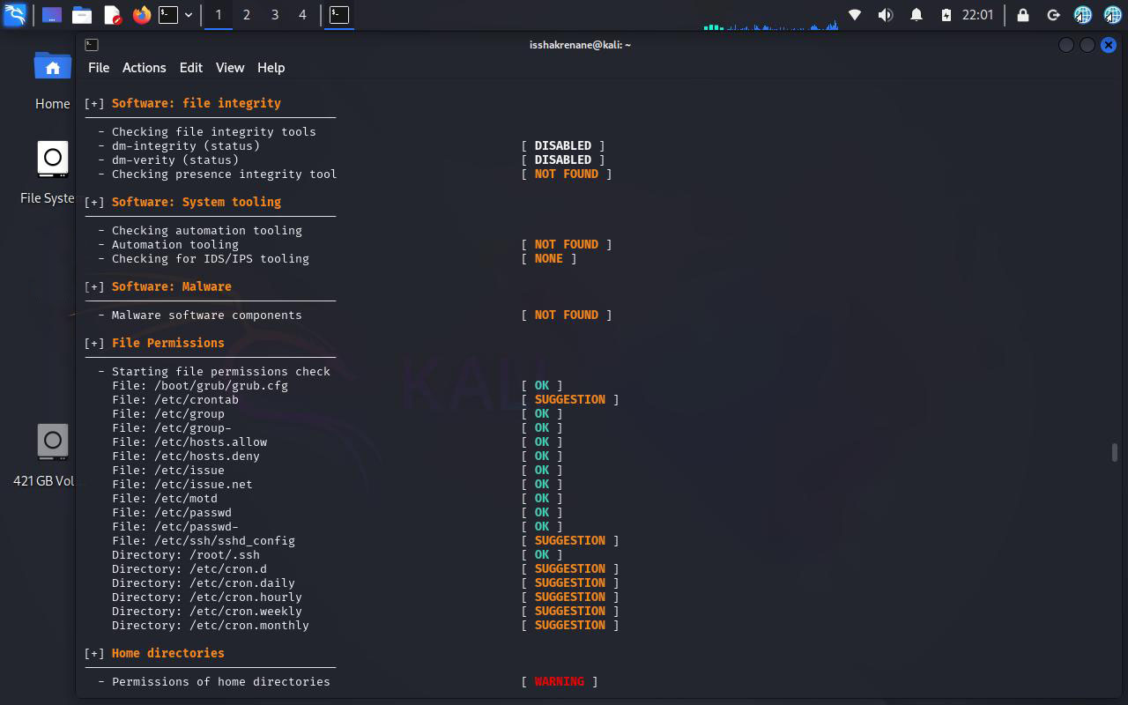Image resolution: width=1128 pixels, height=705 pixels.
Task: Open the terminal's Edit menu
Action: pyautogui.click(x=190, y=68)
